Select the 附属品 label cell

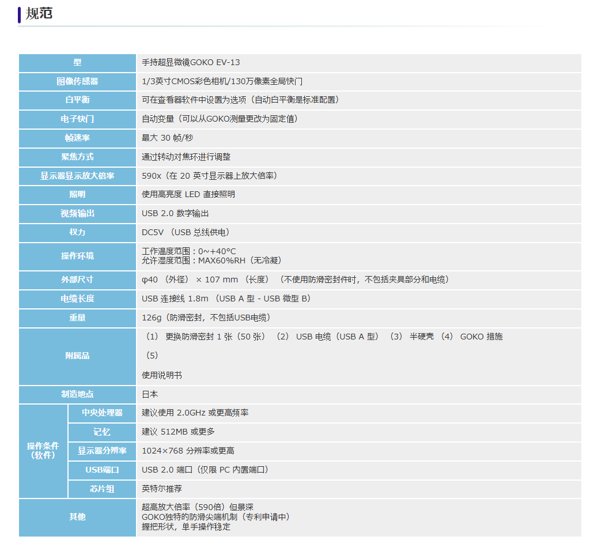pyautogui.click(x=77, y=357)
